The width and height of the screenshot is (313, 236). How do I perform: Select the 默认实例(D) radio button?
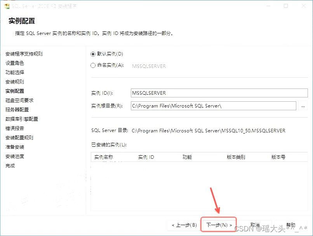click(x=93, y=54)
